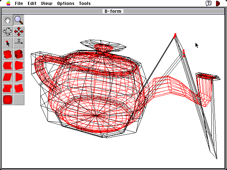Select the magnifying glass zoom tool
Image resolution: width=227 pixels, height=170 pixels.
[19, 20]
